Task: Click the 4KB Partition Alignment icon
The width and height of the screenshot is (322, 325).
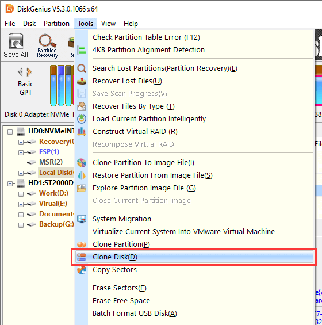Action: point(82,50)
